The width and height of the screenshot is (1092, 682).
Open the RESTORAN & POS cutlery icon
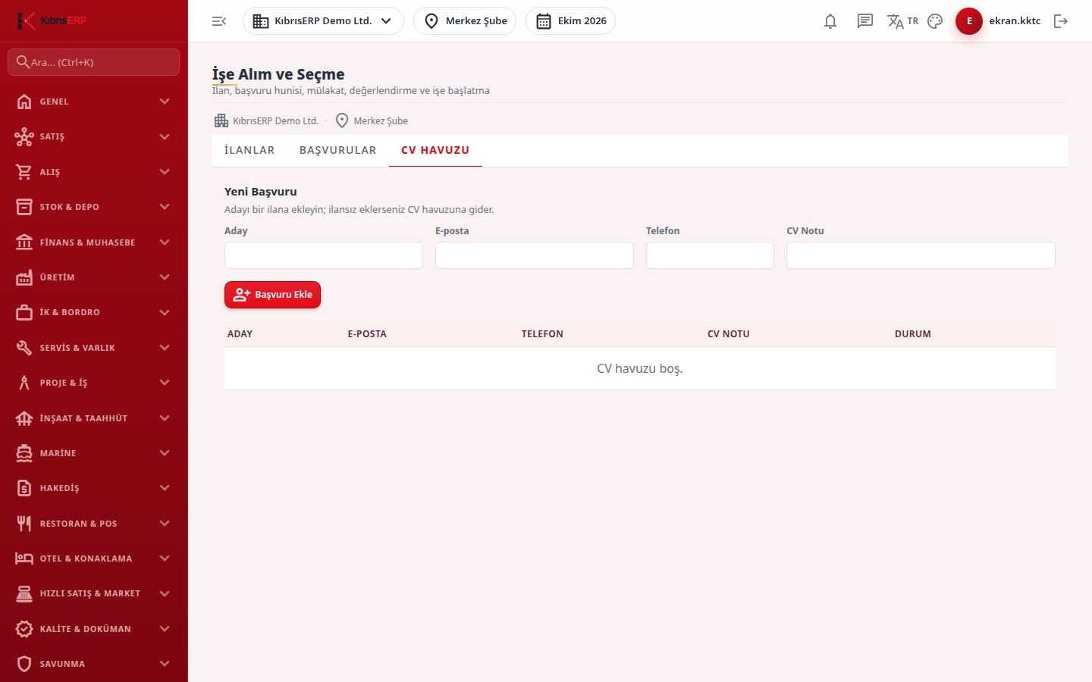click(24, 524)
